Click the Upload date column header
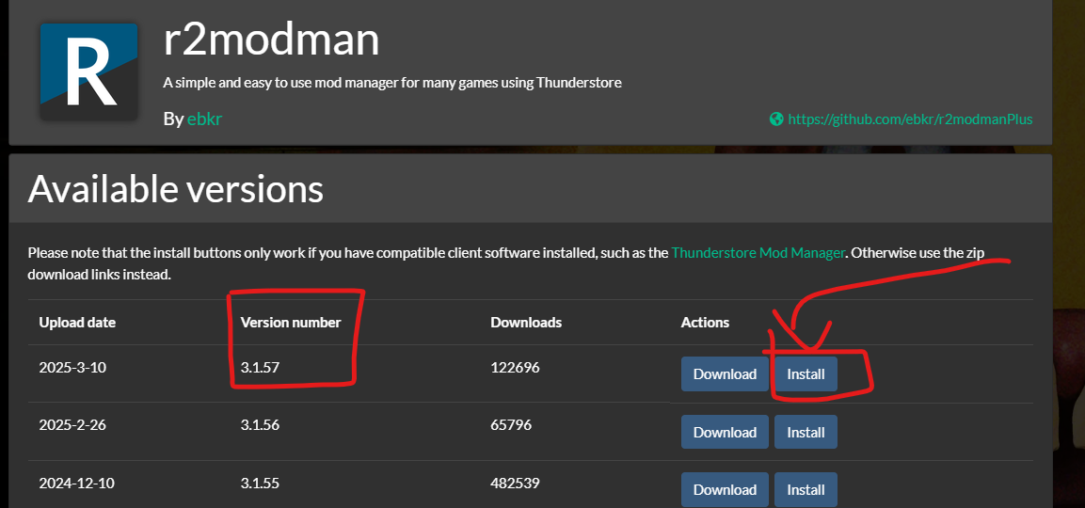 click(77, 323)
